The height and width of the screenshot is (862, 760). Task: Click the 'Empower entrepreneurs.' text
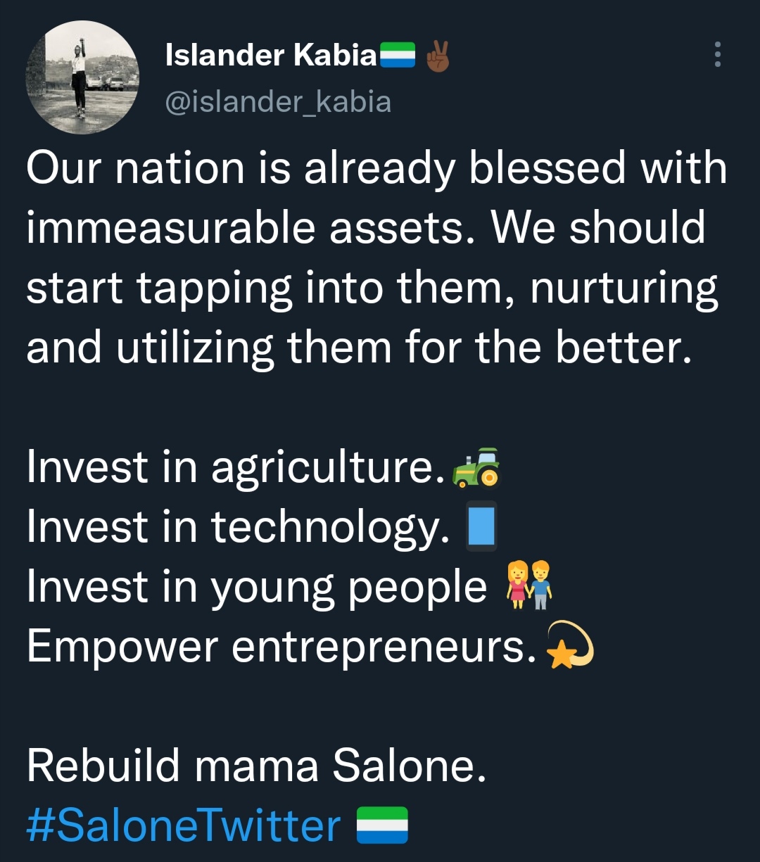pos(277,645)
